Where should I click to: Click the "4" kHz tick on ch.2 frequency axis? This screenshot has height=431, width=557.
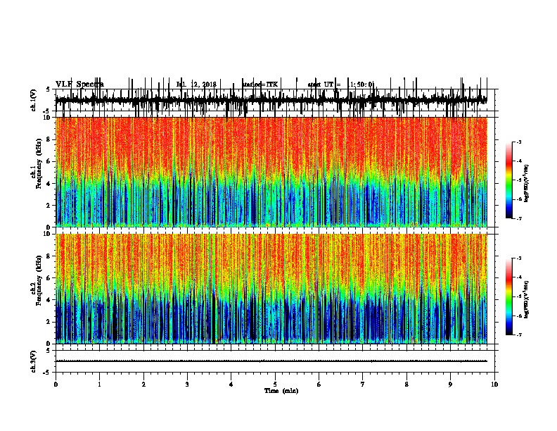tap(49, 300)
